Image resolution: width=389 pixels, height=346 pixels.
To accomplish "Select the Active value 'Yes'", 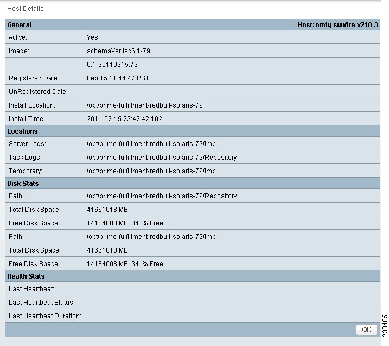I will click(x=92, y=37).
